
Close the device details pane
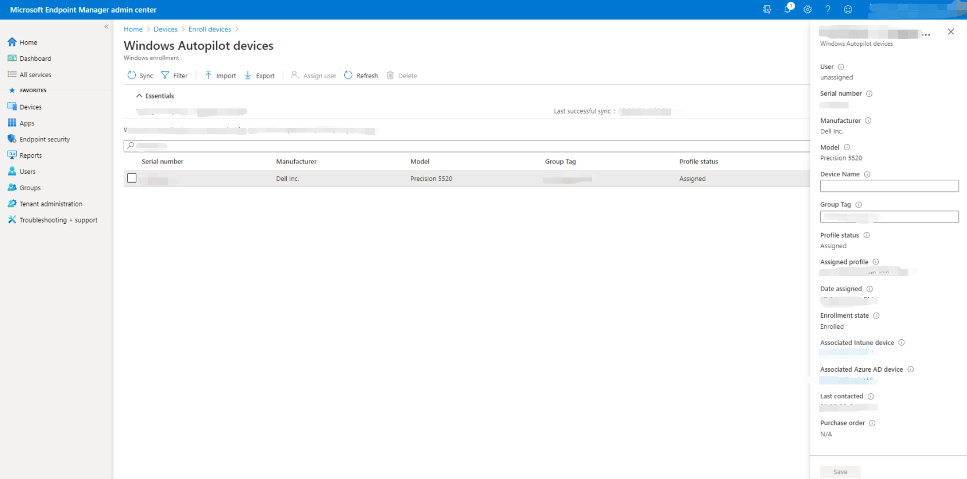click(x=951, y=32)
